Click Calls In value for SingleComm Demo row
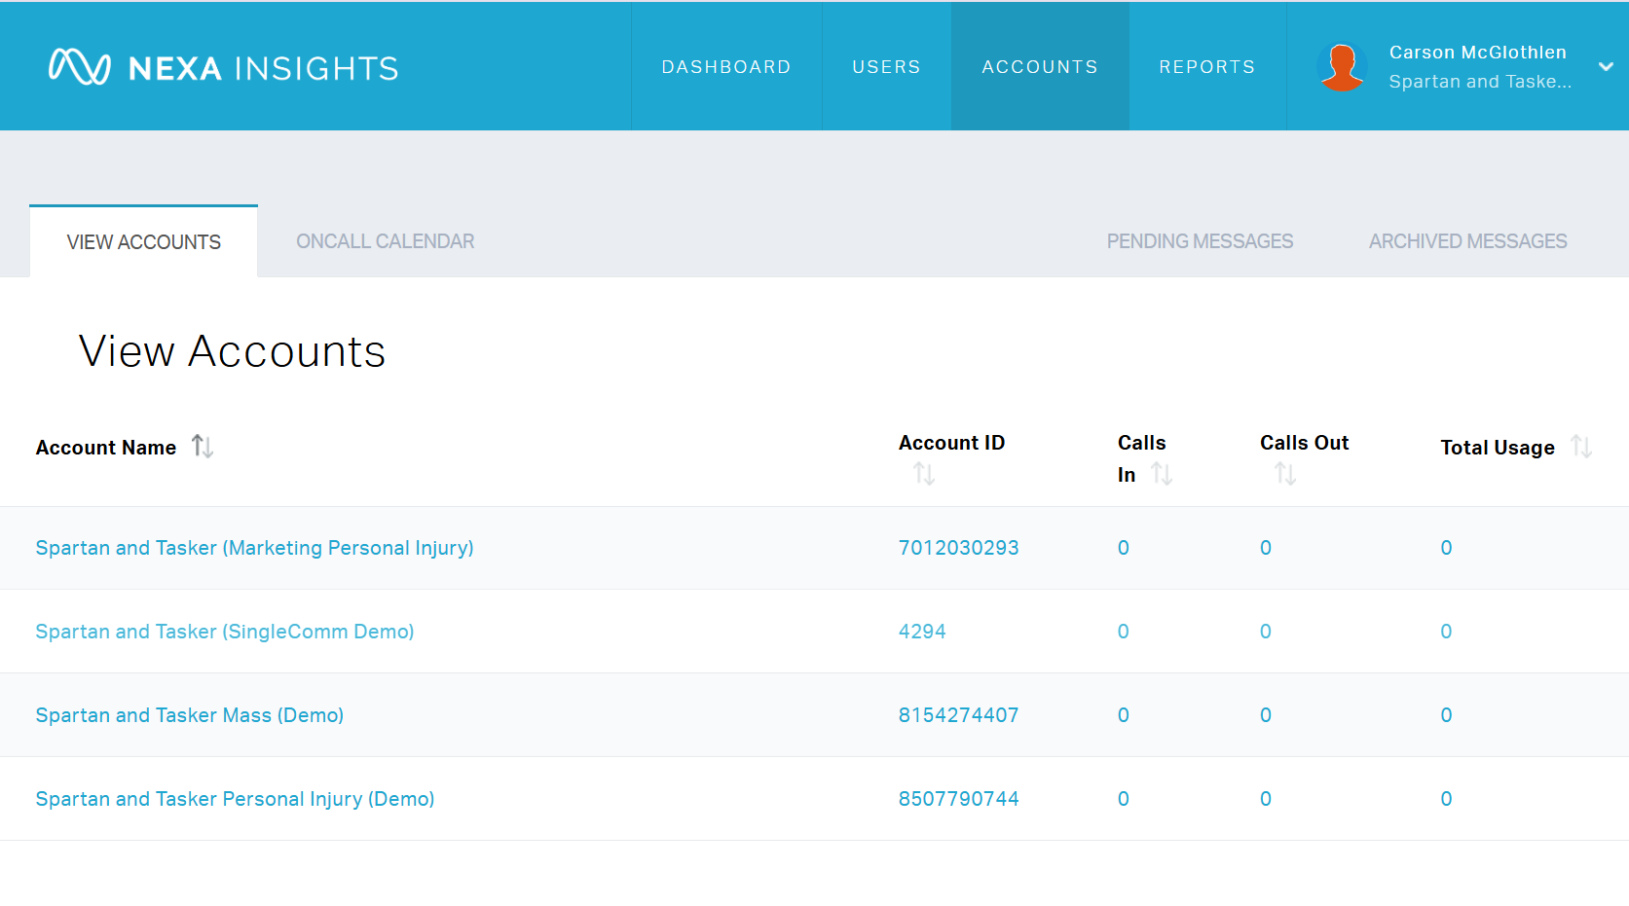The image size is (1629, 906). [x=1124, y=632]
